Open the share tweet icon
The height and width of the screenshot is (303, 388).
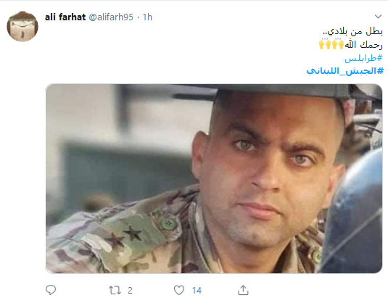[x=243, y=290]
